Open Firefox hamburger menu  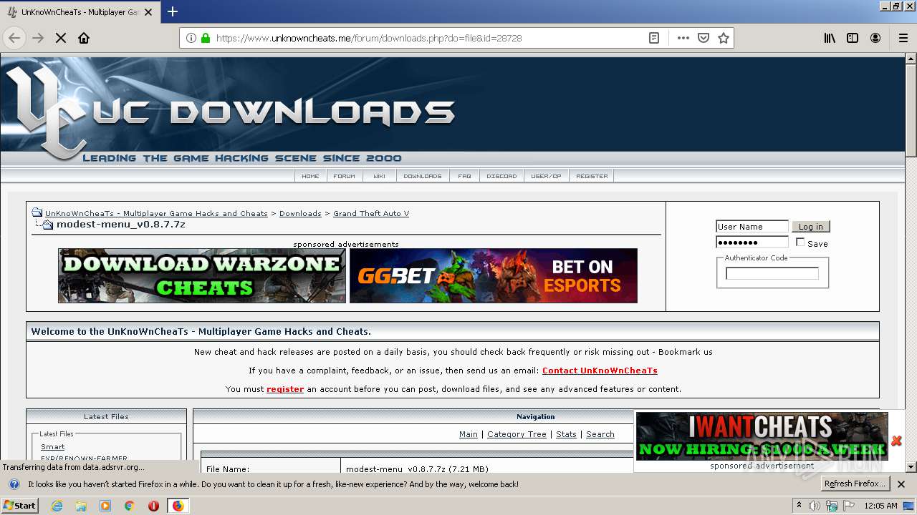pos(903,38)
